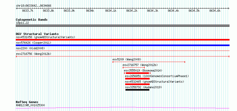The height and width of the screenshot is (111, 237).
Task: Click the 8634.1k ruler tick label
Action: pyautogui.click(x=111, y=11)
